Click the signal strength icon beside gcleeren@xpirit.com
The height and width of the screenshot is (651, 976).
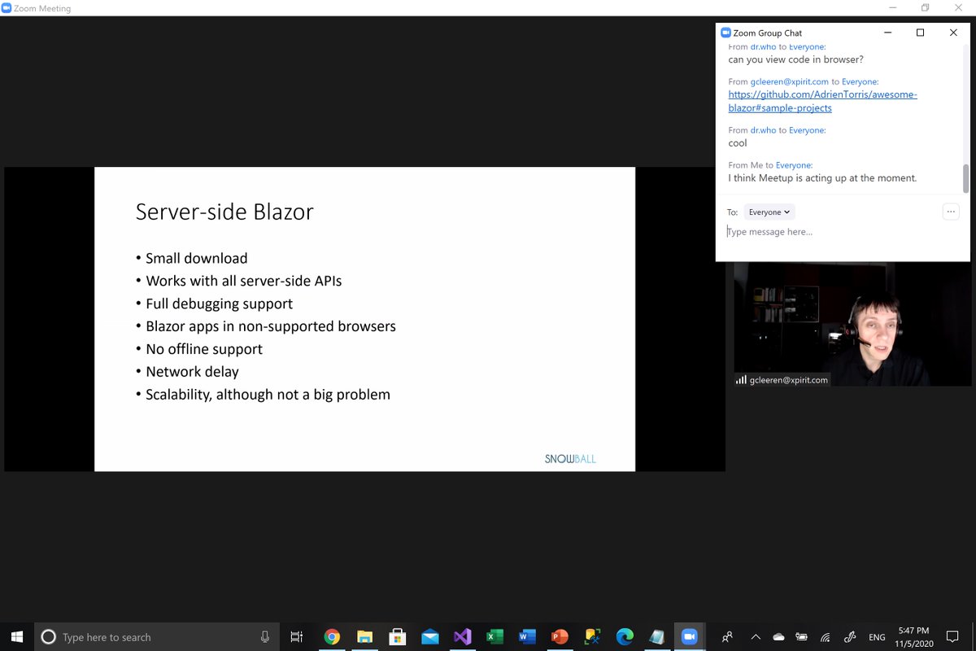741,379
